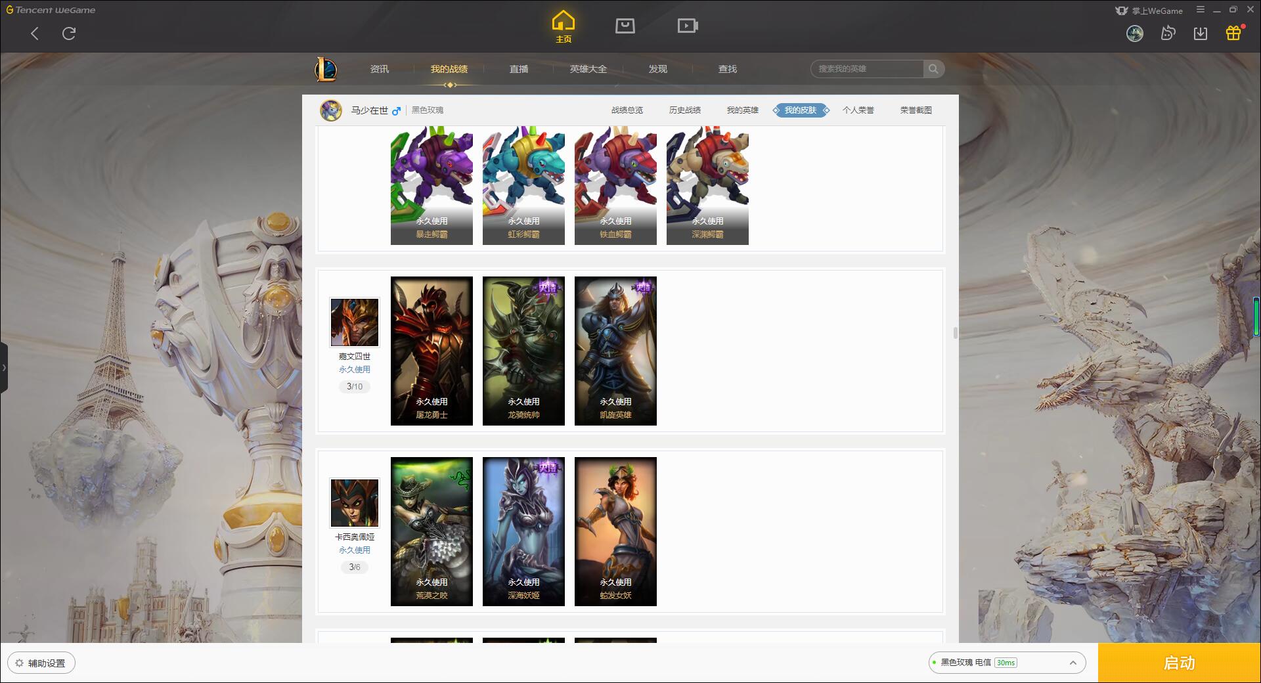Click the male gender icon
Image resolution: width=1261 pixels, height=683 pixels.
[396, 111]
